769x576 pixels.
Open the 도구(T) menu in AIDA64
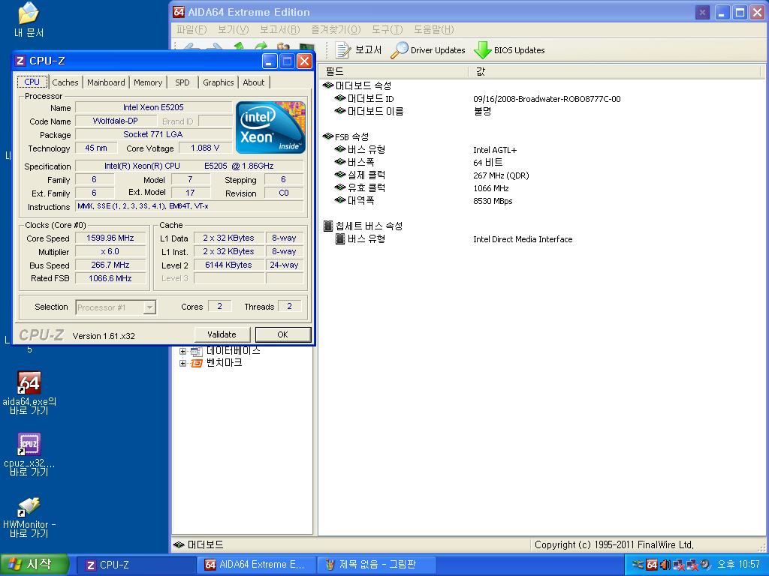(388, 30)
